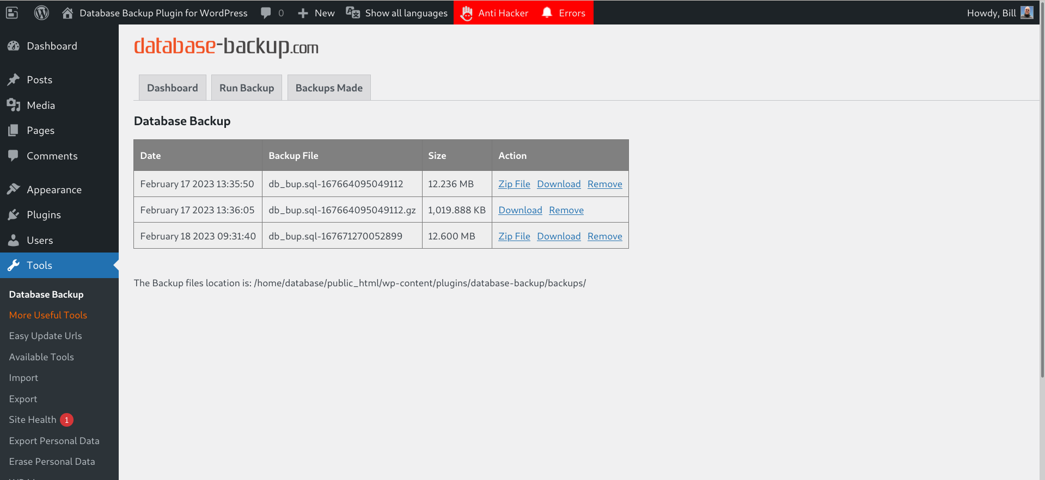
Task: Open the Export submenu item
Action: point(23,399)
